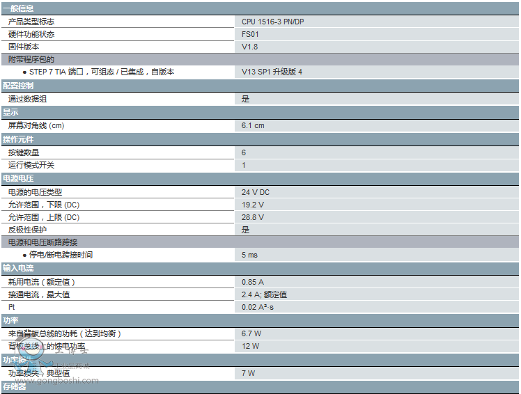Click the bullet before STEP 7 TIA 端口

pos(24,72)
